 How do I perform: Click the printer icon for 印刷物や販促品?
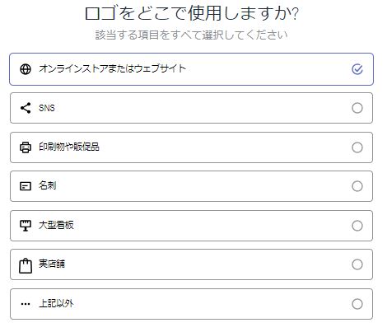click(x=26, y=147)
